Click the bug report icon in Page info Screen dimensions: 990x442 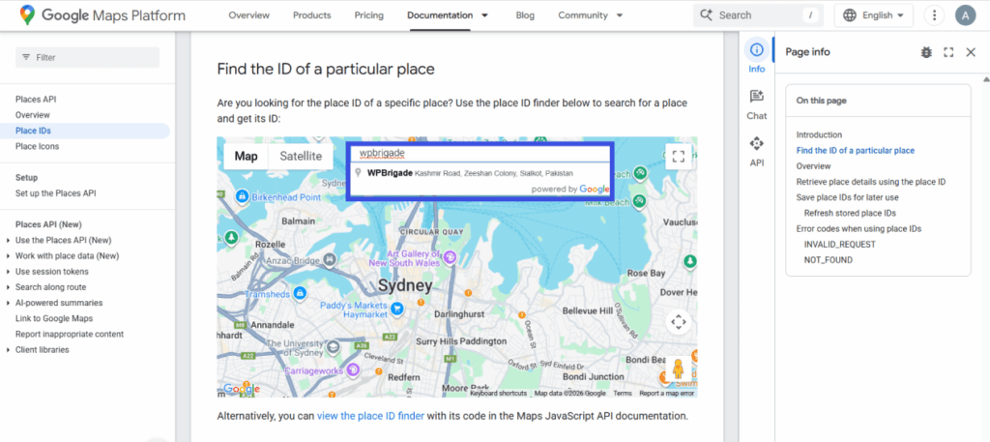click(926, 52)
